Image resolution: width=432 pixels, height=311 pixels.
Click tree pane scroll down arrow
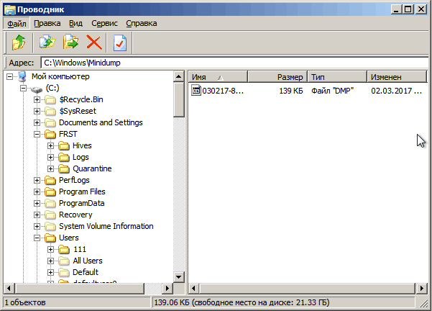(179, 276)
